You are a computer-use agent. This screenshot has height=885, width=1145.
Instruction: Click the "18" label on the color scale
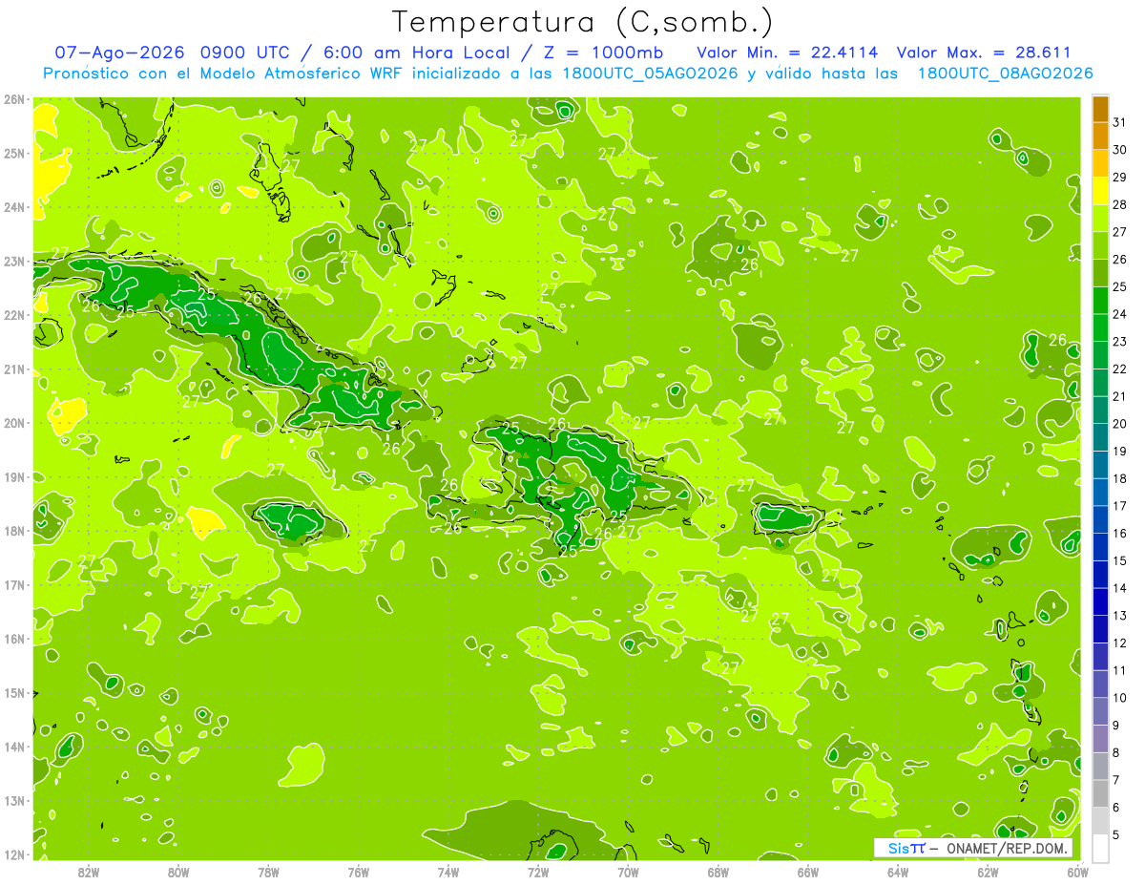(1119, 478)
